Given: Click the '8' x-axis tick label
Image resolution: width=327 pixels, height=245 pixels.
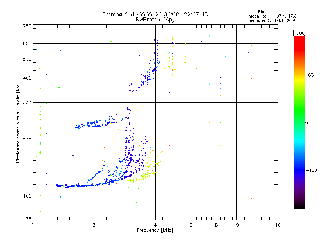Looking at the screenshot, I should pos(217,225).
